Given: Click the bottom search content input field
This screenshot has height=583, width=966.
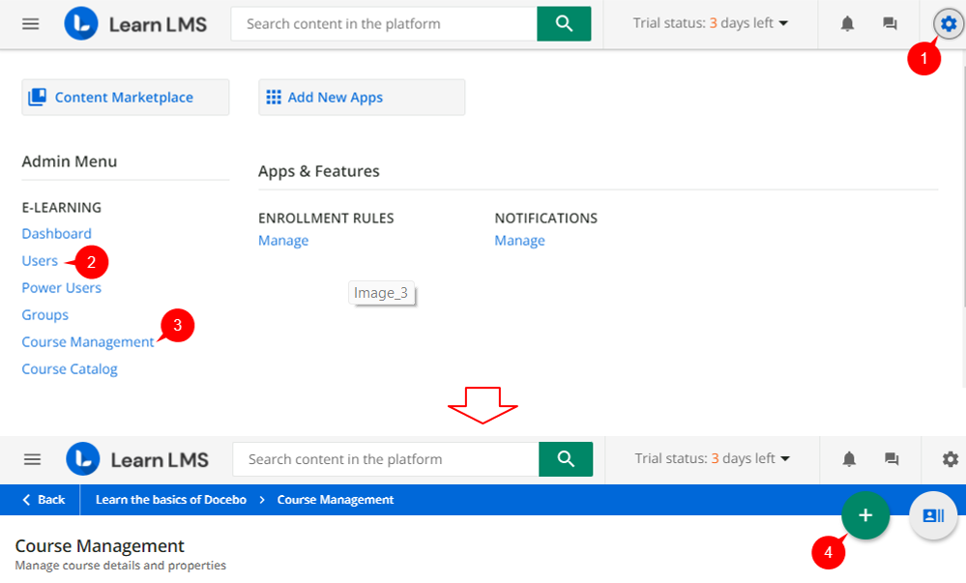Looking at the screenshot, I should [386, 459].
